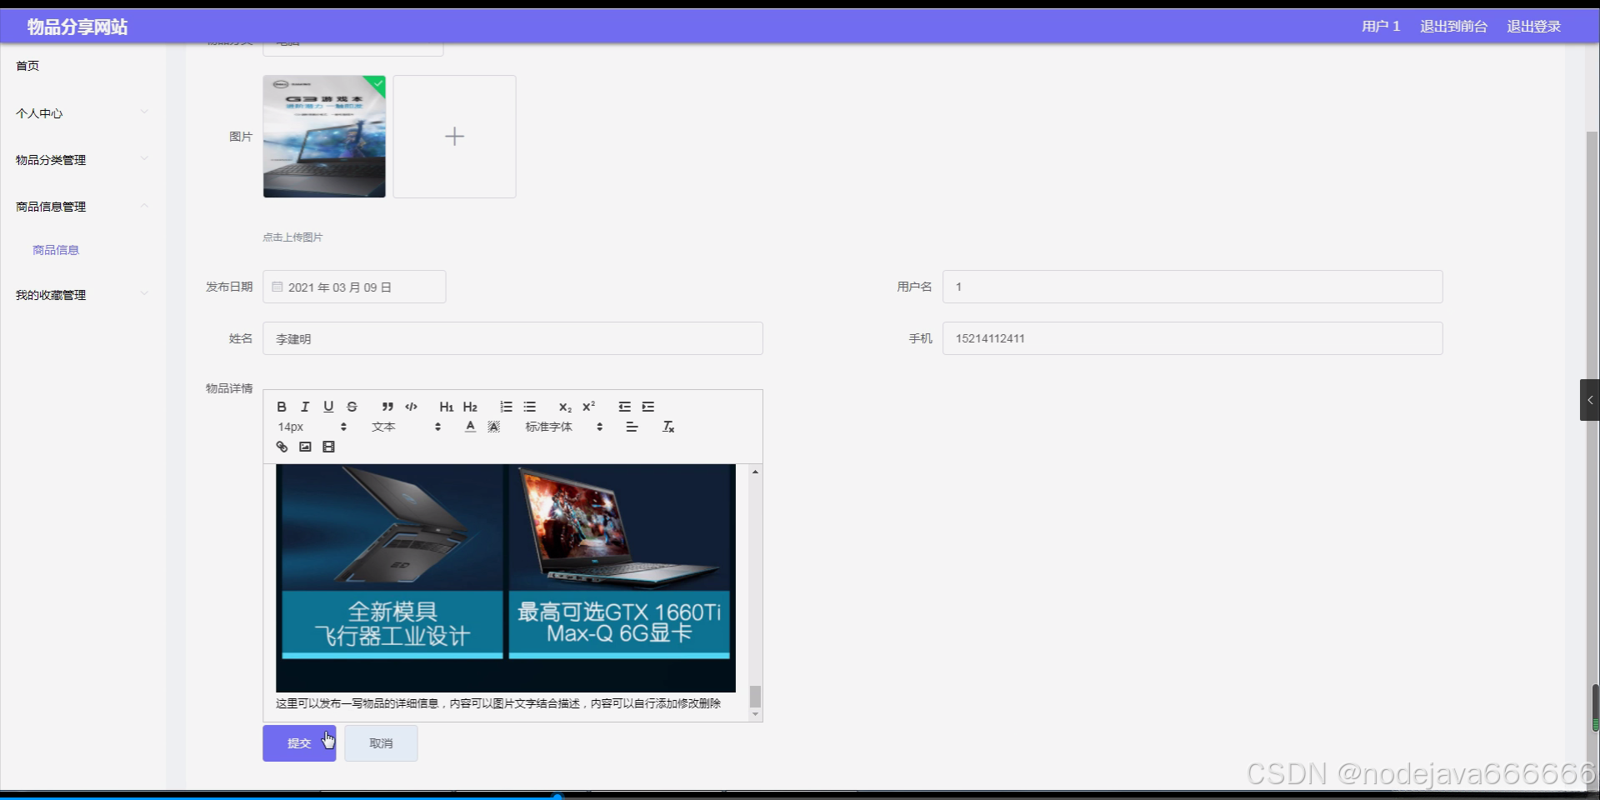Viewport: 1600px width, 800px height.
Task: Open the text color picker
Action: click(x=470, y=427)
